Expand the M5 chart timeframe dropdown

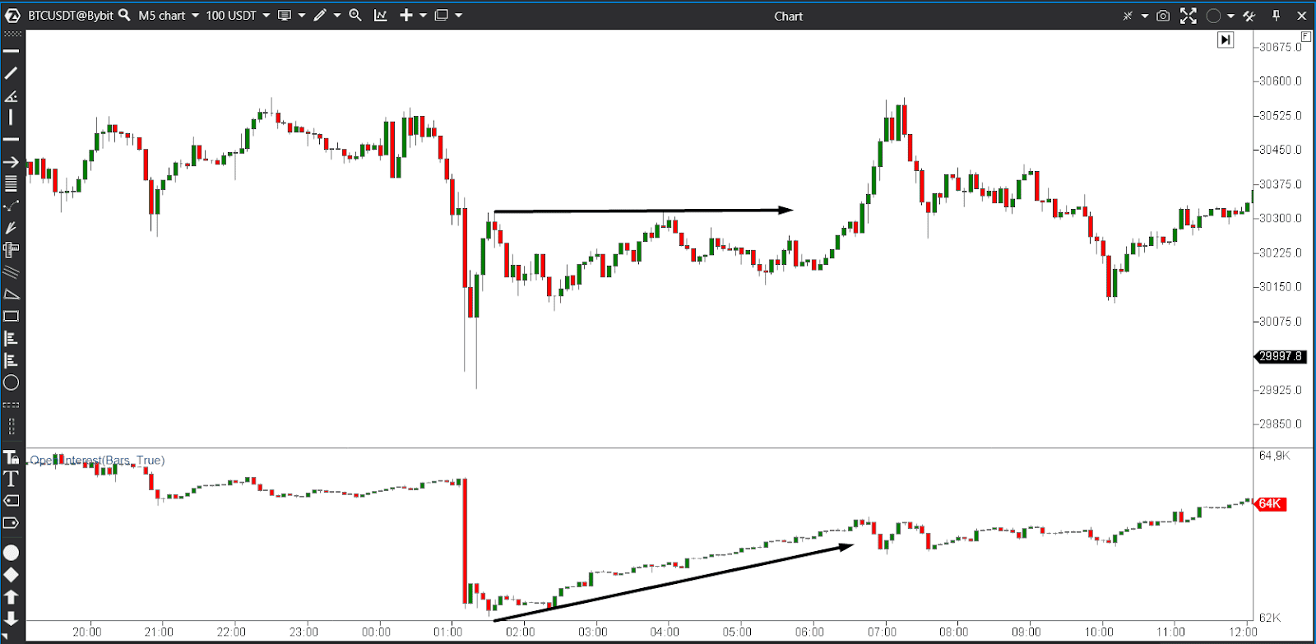(x=195, y=16)
